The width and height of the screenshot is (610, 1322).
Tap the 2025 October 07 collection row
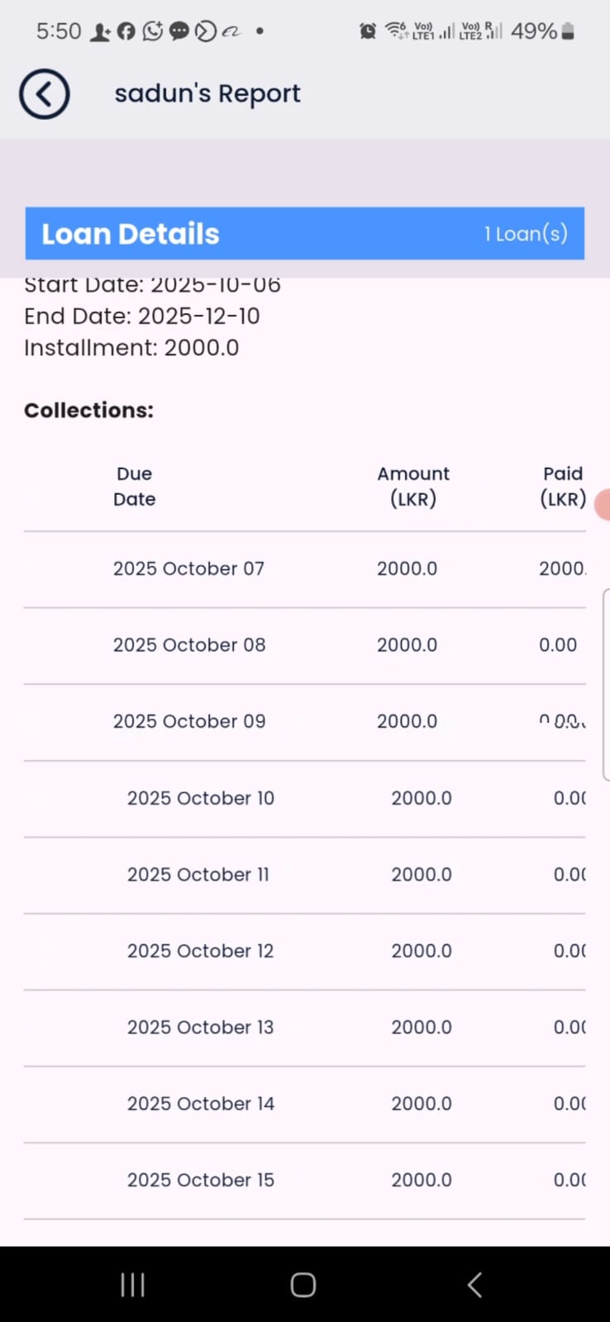tap(304, 568)
